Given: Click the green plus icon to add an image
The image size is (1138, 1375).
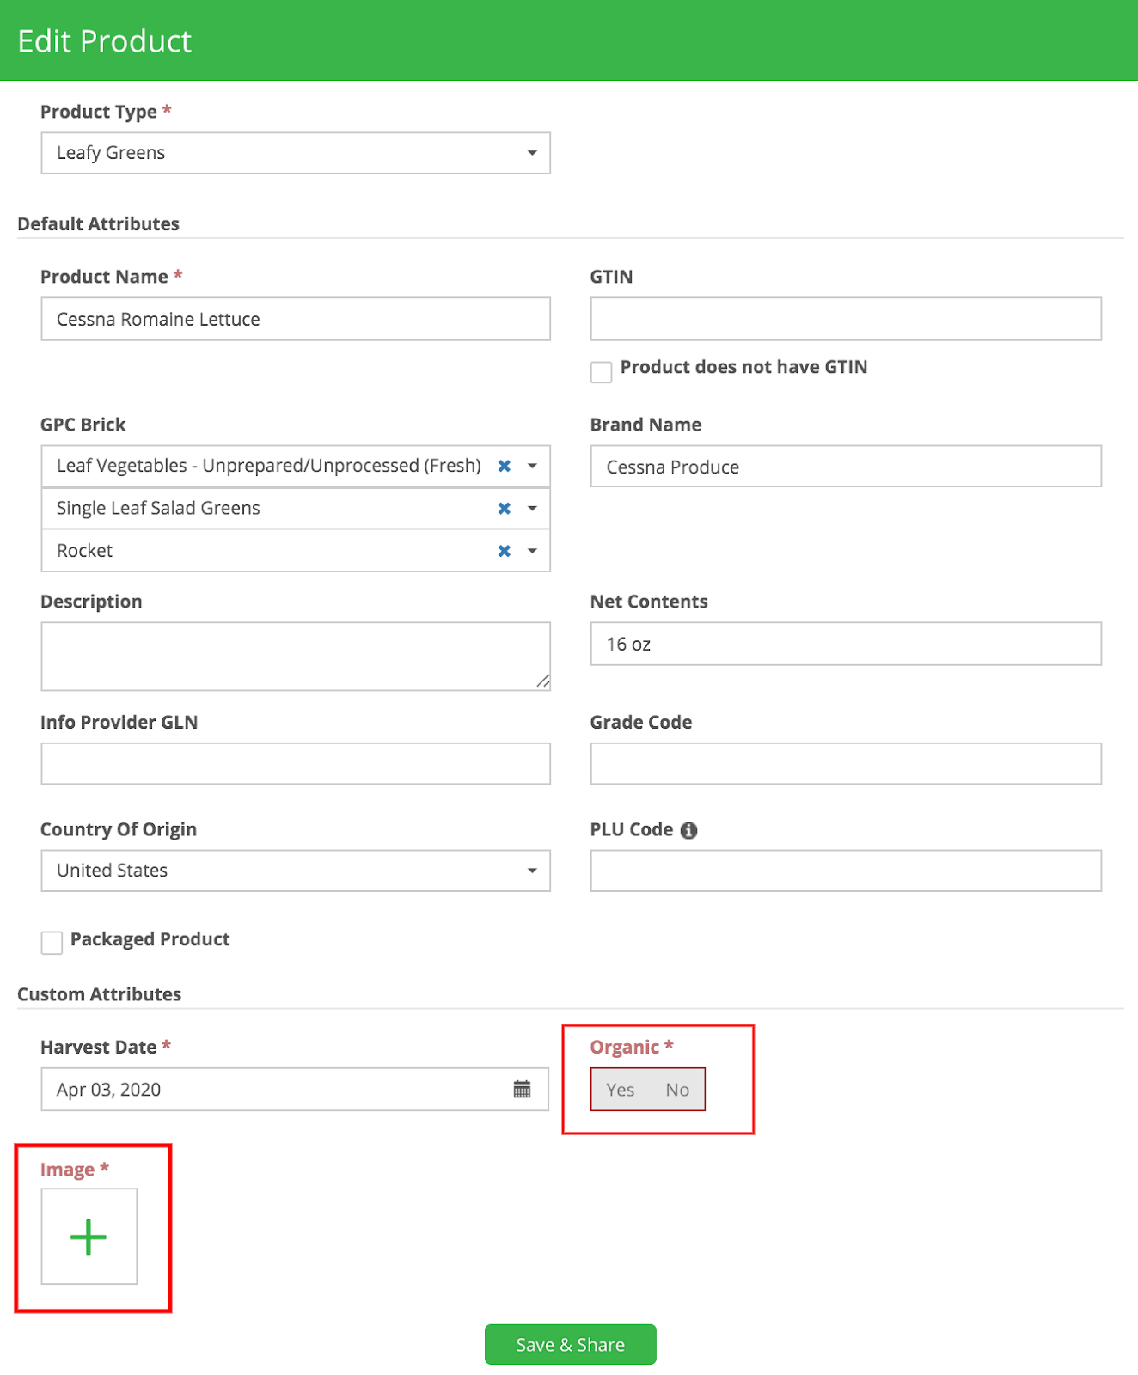Looking at the screenshot, I should (x=89, y=1237).
